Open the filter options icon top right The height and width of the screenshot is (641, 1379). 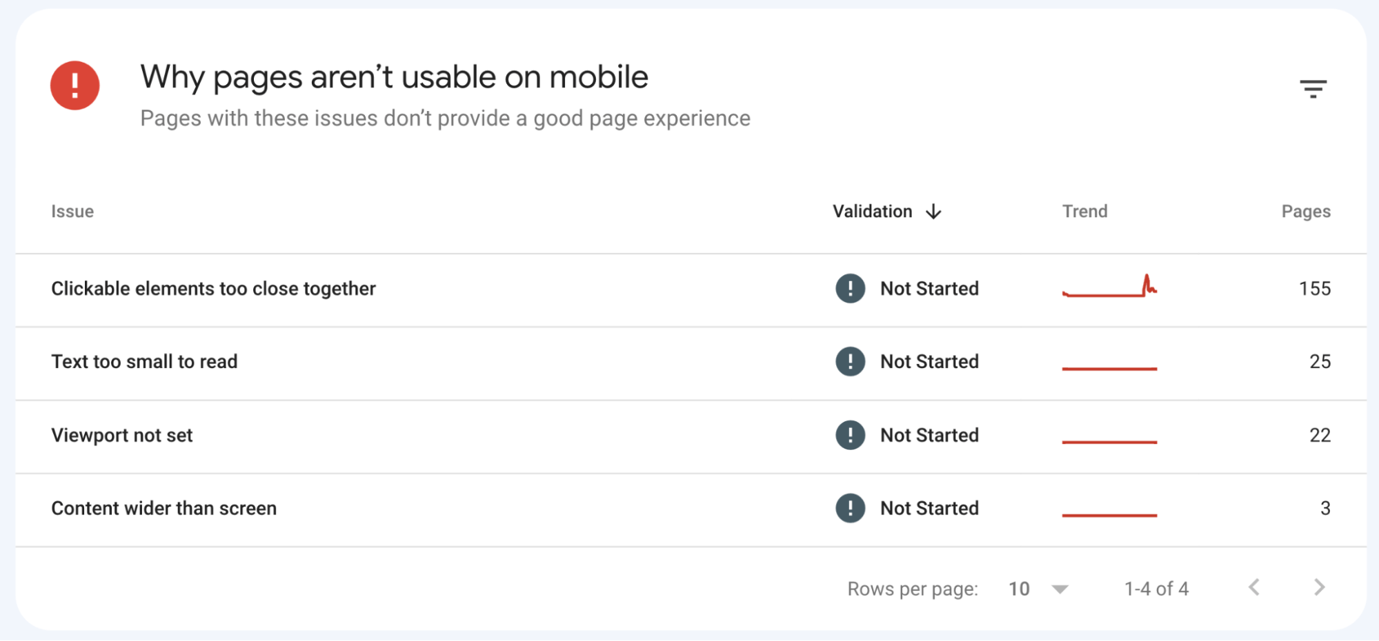pos(1313,88)
